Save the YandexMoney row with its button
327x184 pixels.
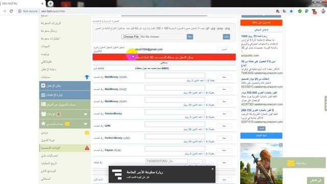pyautogui.click(x=224, y=113)
